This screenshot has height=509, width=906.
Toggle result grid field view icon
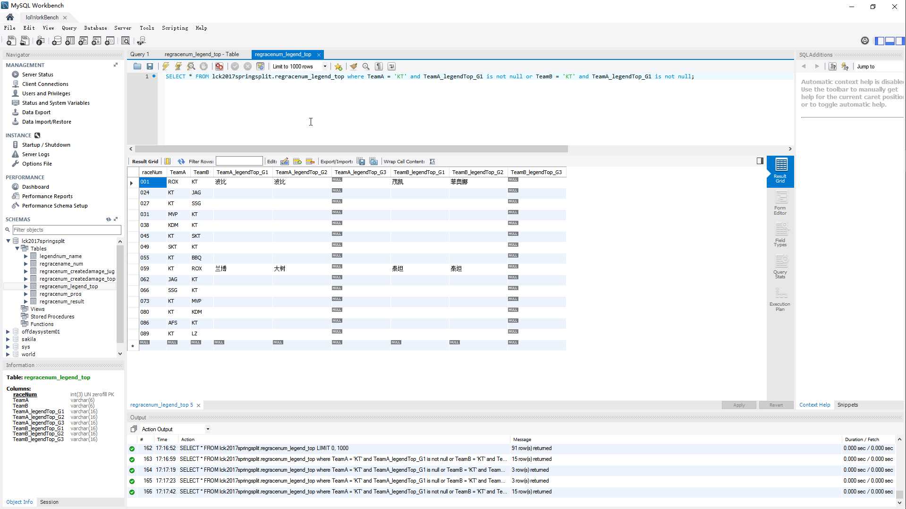pos(168,161)
